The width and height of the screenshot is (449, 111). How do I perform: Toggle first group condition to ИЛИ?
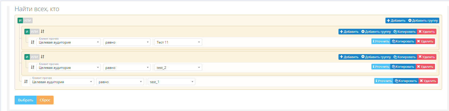point(35,32)
